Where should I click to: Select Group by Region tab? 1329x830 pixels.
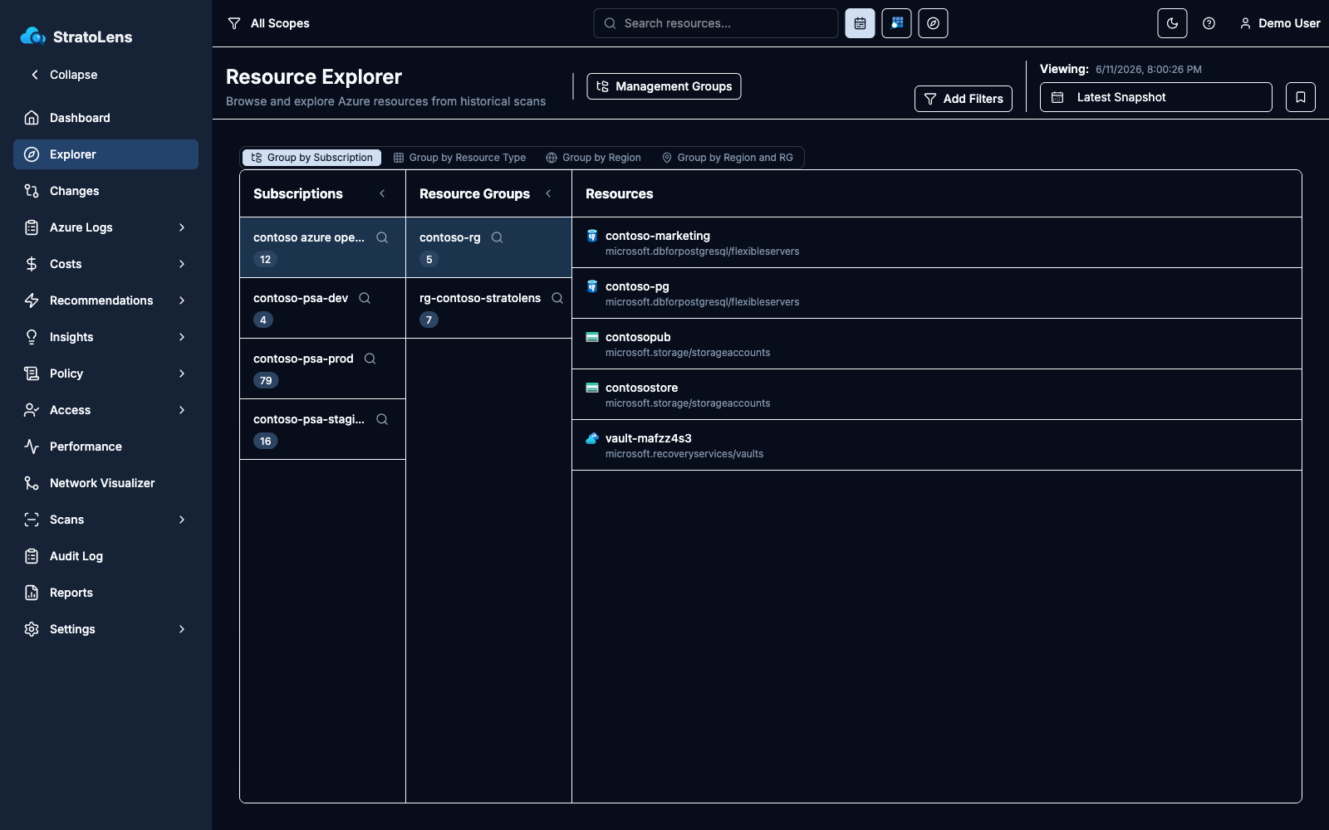point(593,158)
